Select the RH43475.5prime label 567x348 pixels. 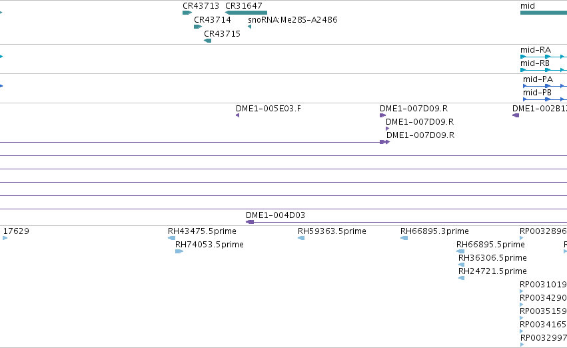[x=202, y=231]
